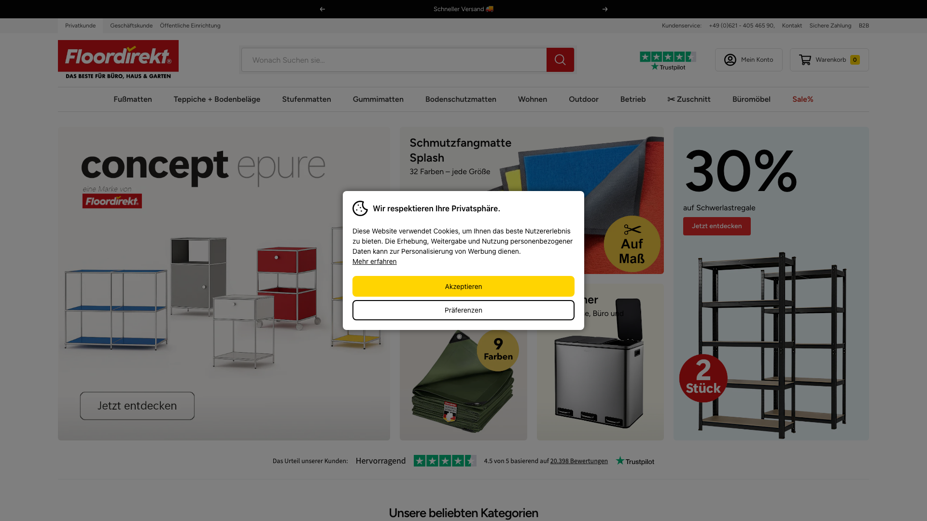The height and width of the screenshot is (521, 927).
Task: Switch to Öffentliche Einrichtung tab
Action: [190, 26]
